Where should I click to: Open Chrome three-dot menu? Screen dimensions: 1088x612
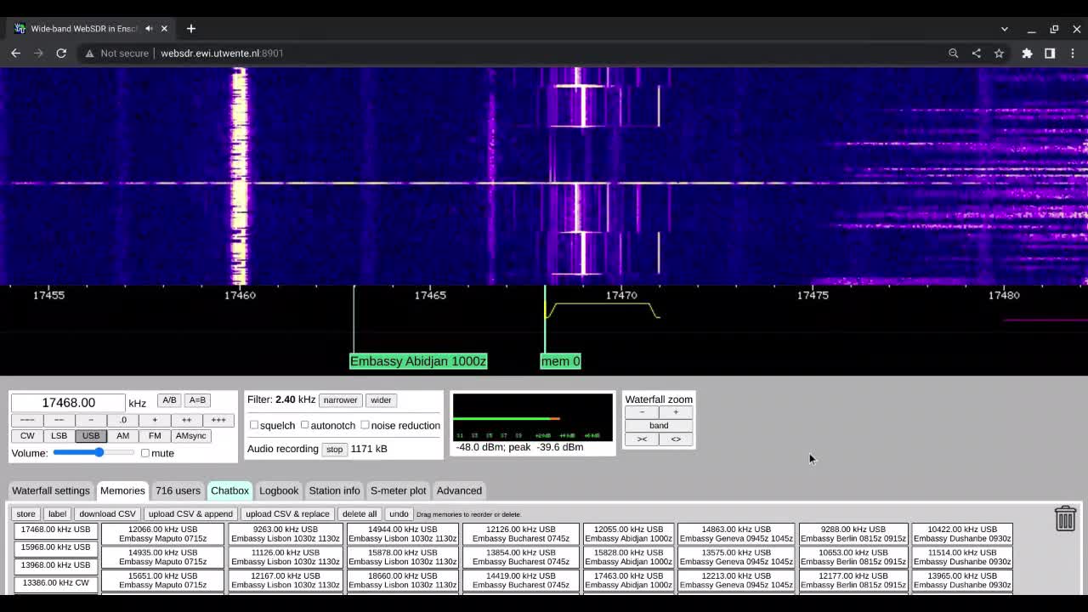[x=1073, y=53]
